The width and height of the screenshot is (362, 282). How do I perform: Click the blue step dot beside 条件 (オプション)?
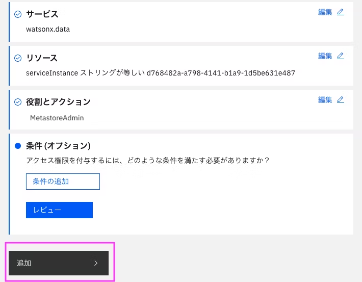(x=18, y=146)
